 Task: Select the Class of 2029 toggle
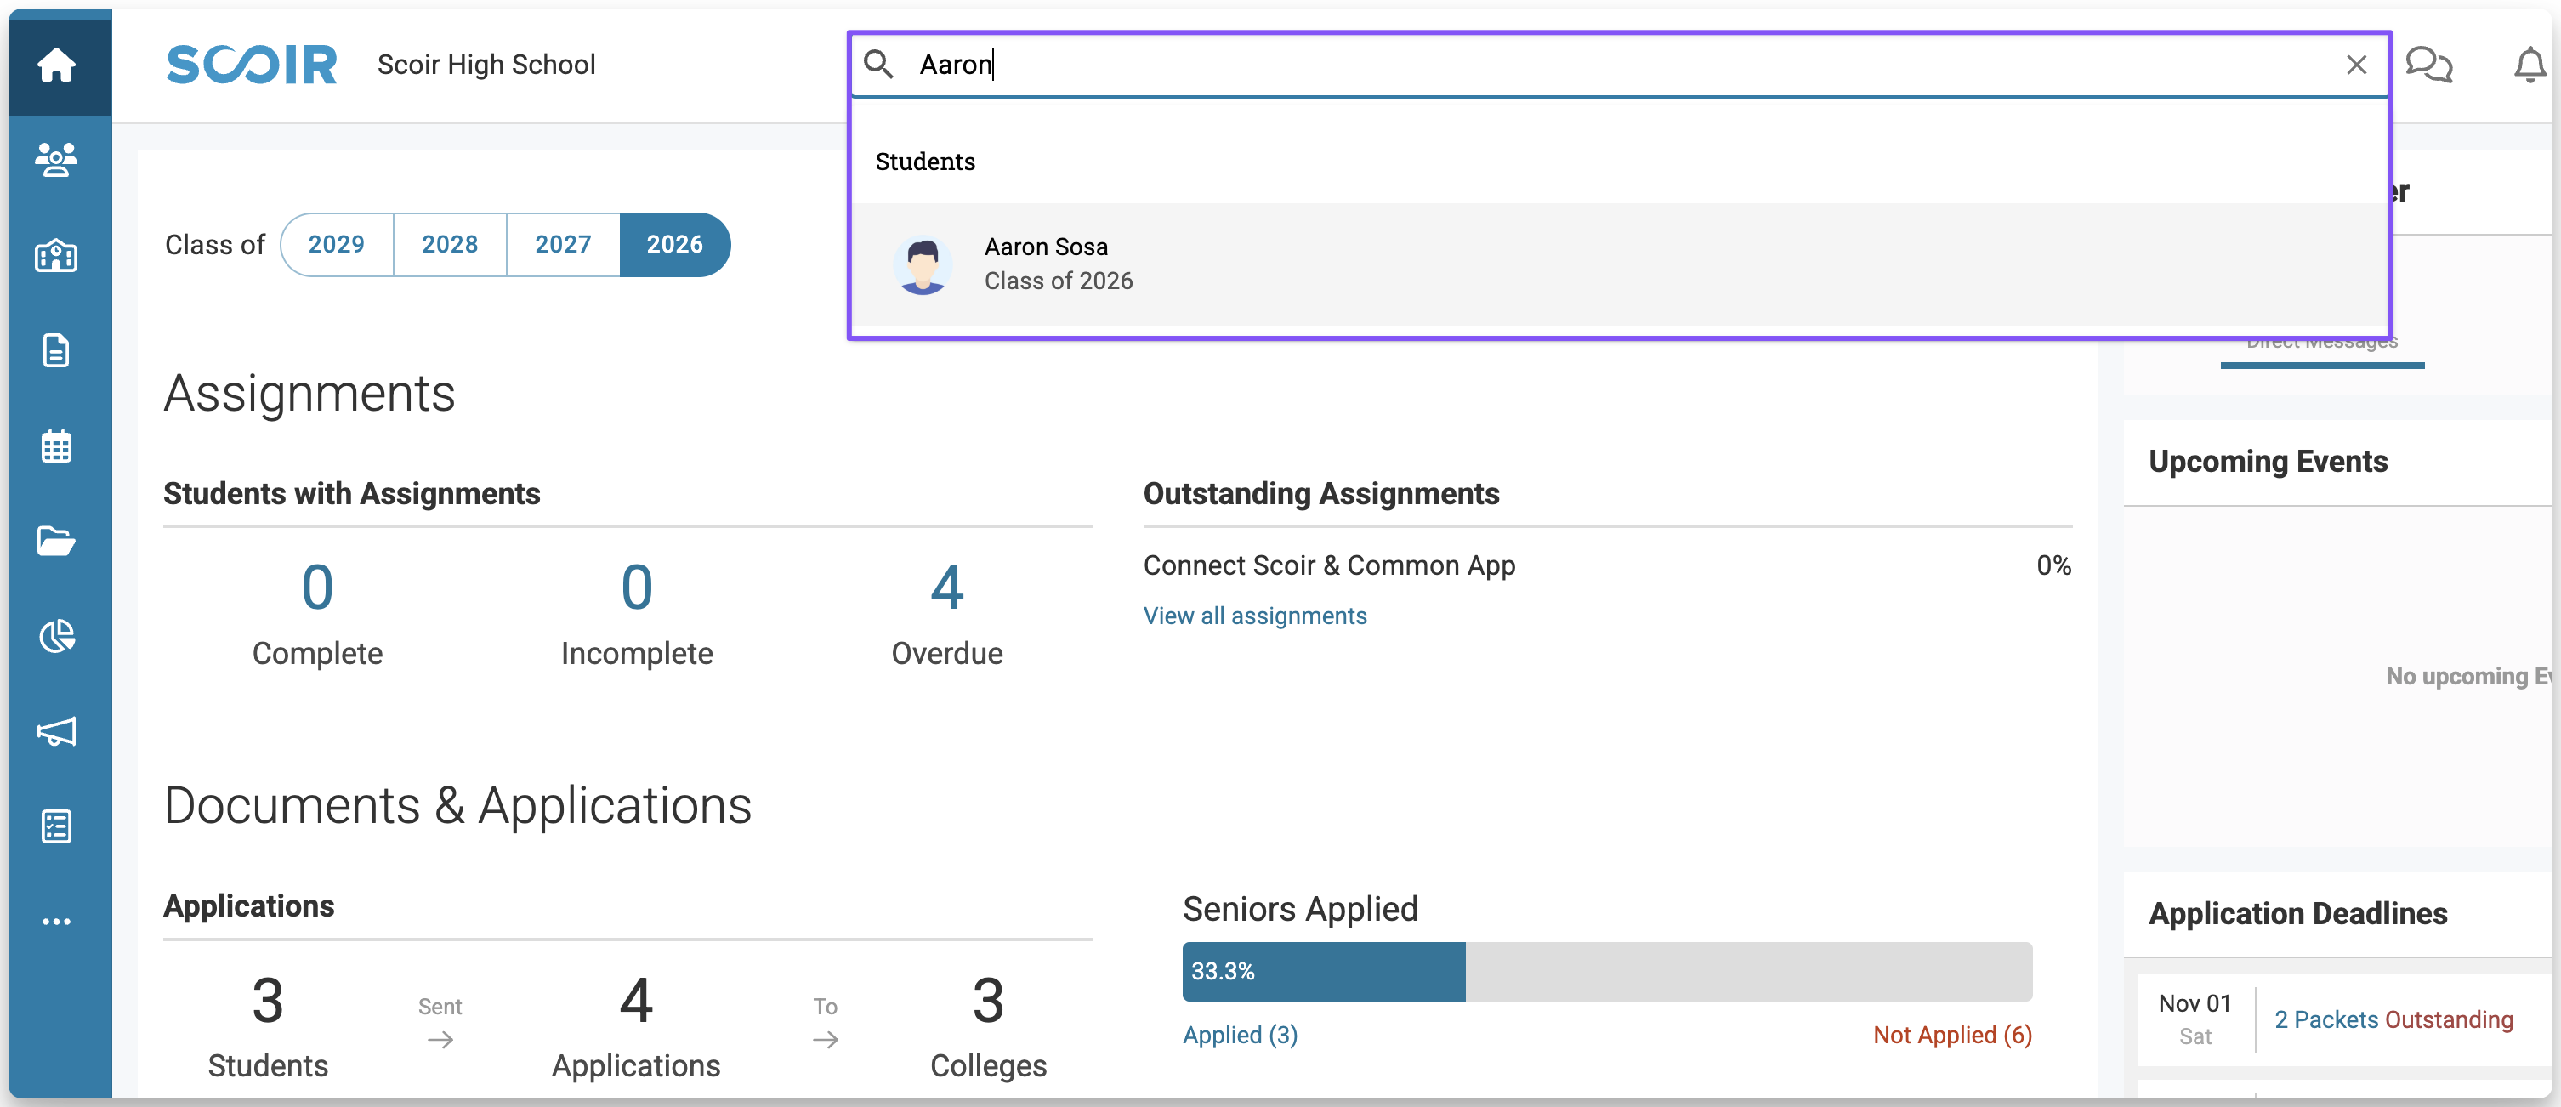336,245
